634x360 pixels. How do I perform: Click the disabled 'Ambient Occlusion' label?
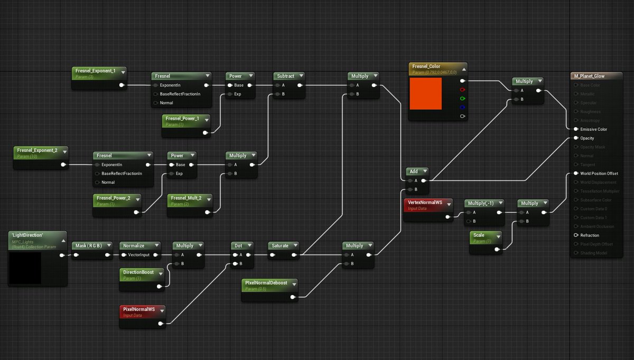[x=596, y=226]
